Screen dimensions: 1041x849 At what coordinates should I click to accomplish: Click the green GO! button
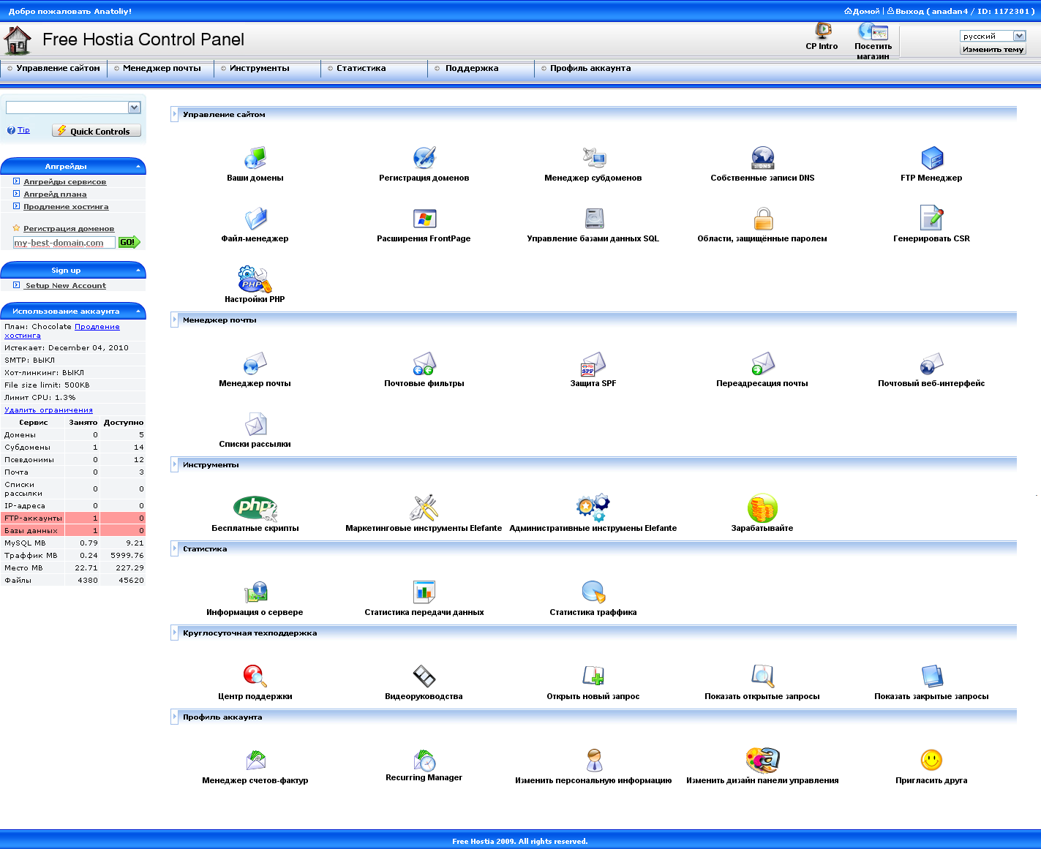tap(129, 242)
